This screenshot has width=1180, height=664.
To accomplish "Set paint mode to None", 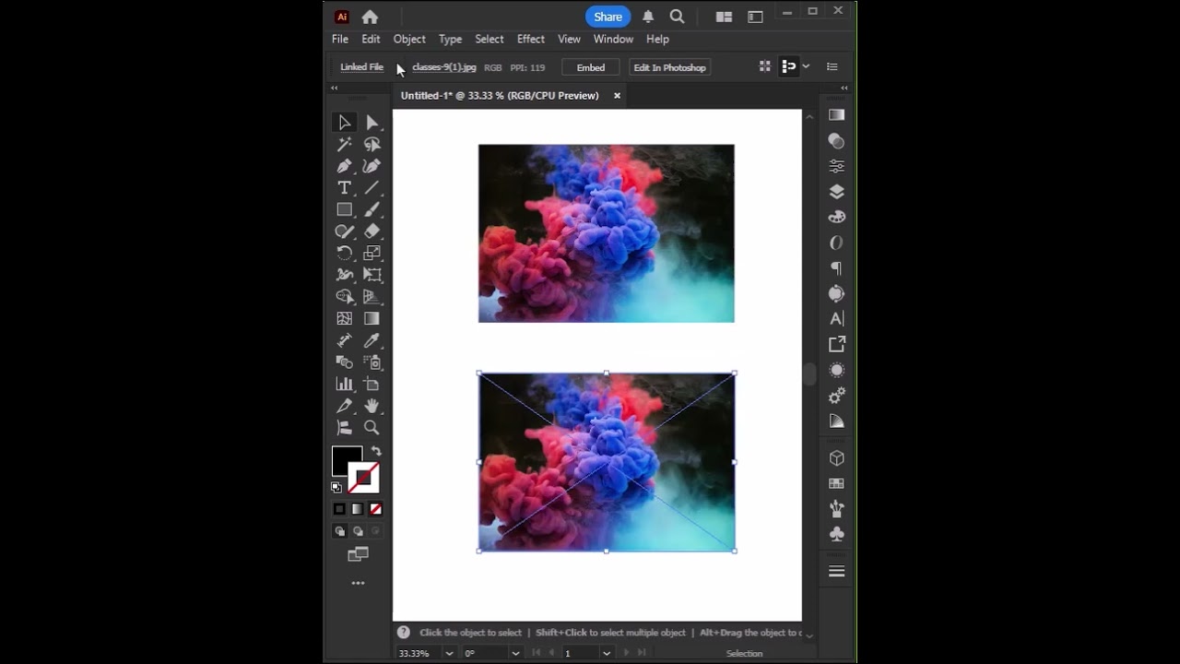I will point(375,509).
